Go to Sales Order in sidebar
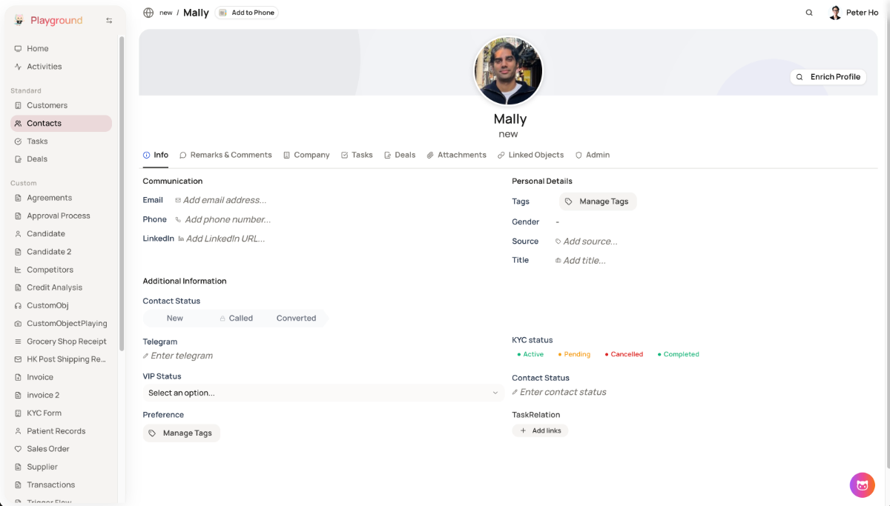The height and width of the screenshot is (506, 890). [x=47, y=449]
